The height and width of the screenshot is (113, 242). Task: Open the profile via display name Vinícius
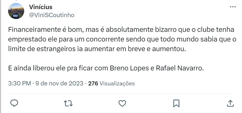[41, 7]
